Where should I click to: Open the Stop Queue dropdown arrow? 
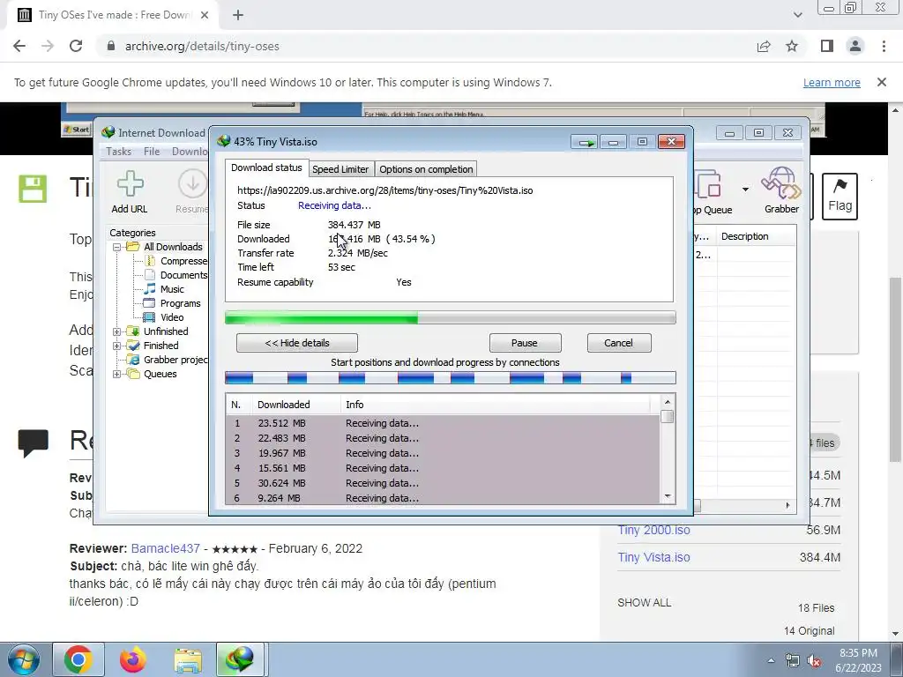coord(745,190)
